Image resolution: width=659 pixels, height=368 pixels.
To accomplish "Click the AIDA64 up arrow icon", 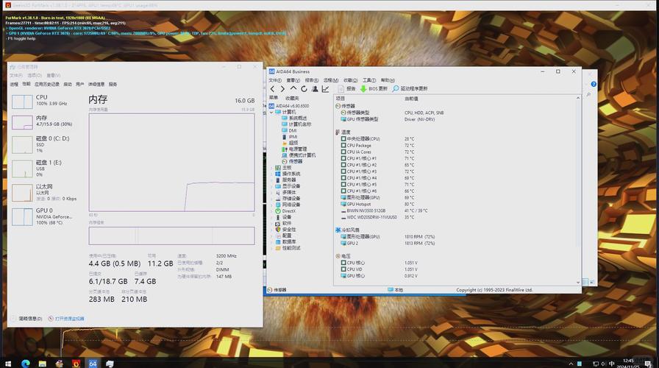I will point(293,89).
